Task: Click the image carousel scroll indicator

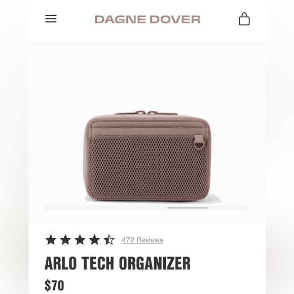Action: point(188,208)
